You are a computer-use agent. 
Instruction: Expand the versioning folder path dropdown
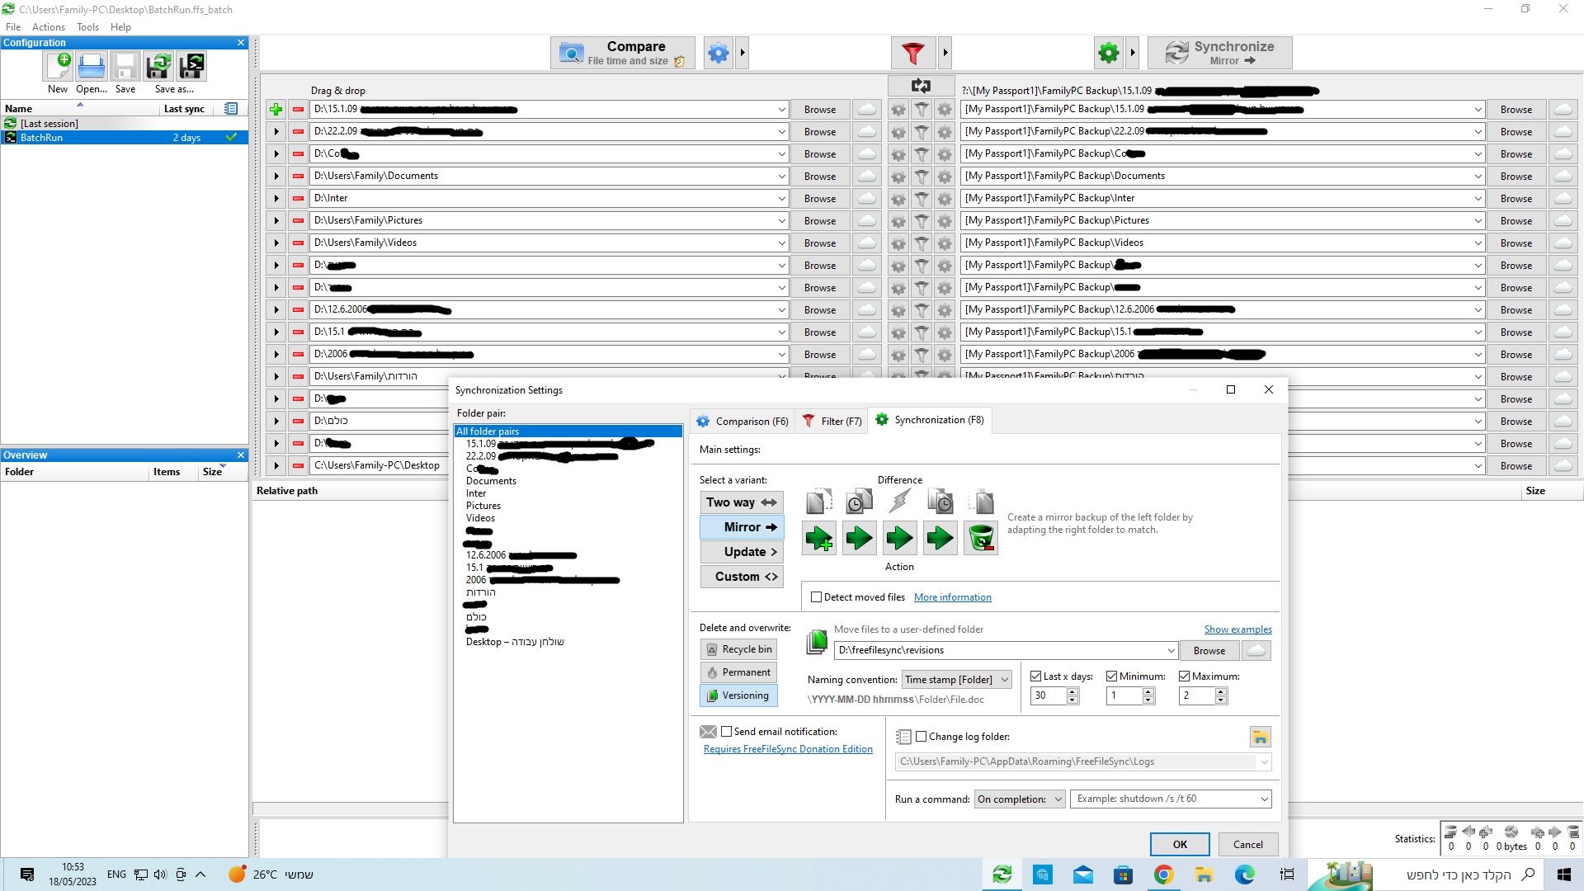(x=1171, y=651)
